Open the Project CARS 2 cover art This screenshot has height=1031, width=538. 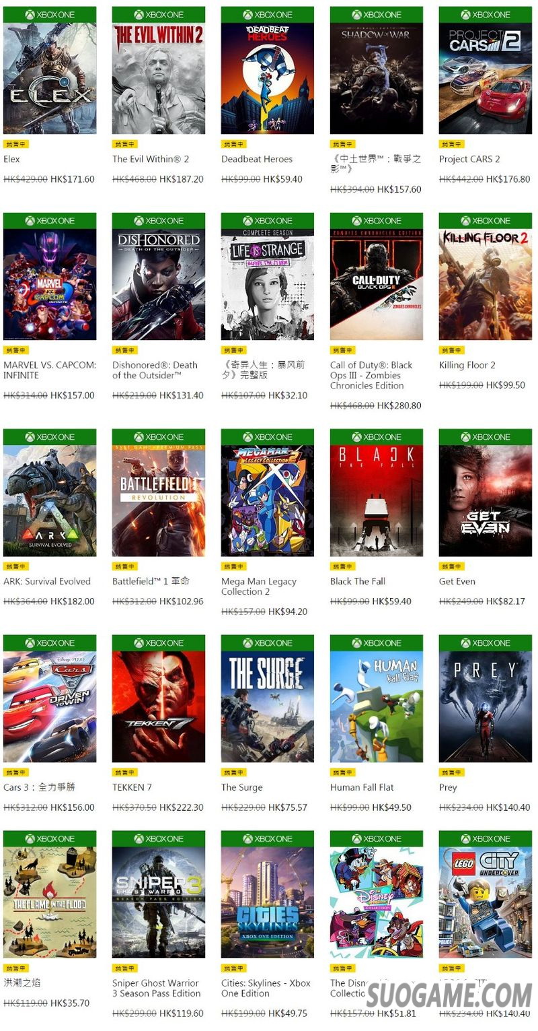486,71
